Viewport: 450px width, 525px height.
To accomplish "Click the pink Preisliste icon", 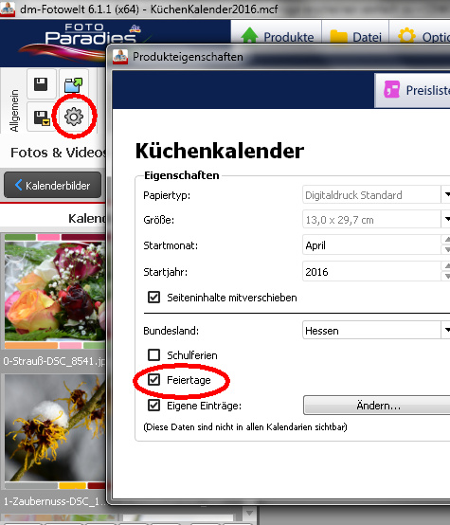I will 392,89.
